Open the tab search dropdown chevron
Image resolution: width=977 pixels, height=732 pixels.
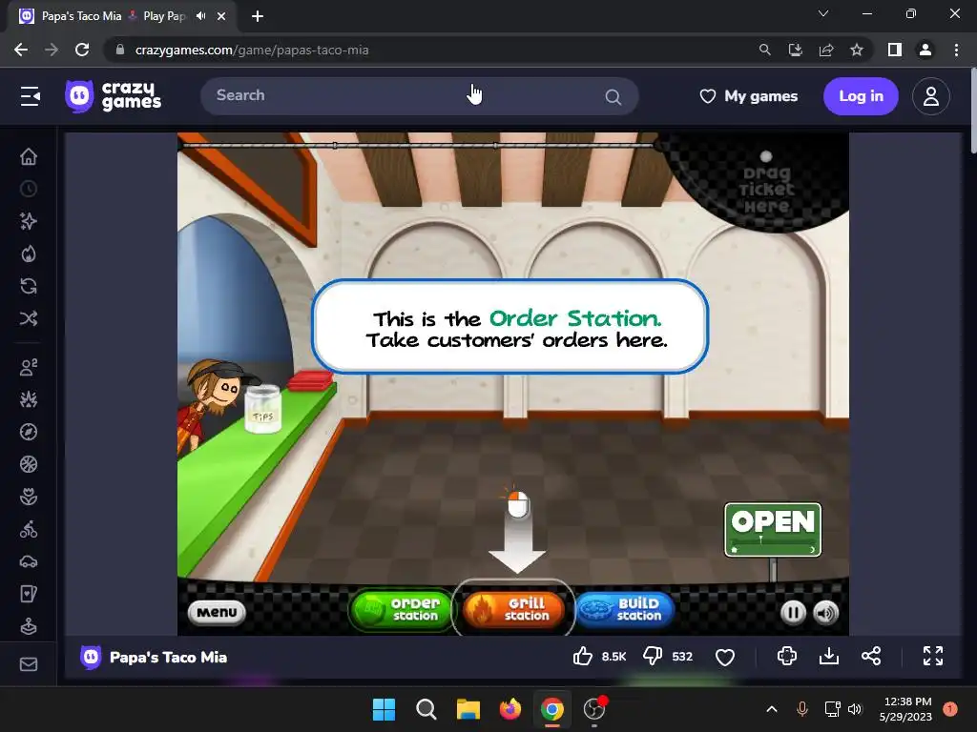pyautogui.click(x=823, y=13)
